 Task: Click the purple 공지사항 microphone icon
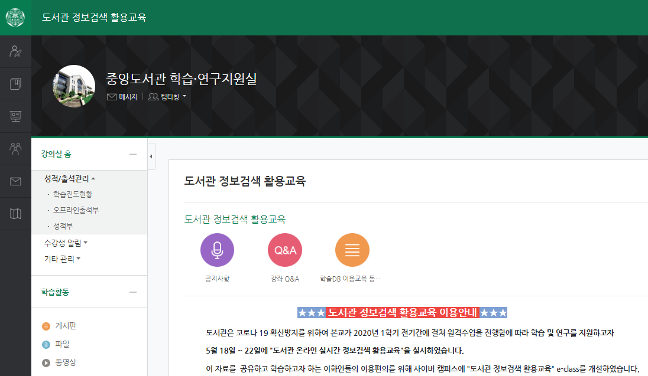pyautogui.click(x=218, y=250)
